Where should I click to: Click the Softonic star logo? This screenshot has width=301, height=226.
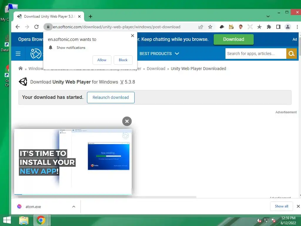36,54
